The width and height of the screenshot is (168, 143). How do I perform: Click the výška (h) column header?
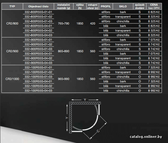(80, 7)
